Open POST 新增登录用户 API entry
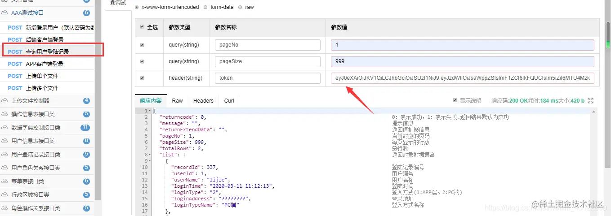 (x=47, y=28)
